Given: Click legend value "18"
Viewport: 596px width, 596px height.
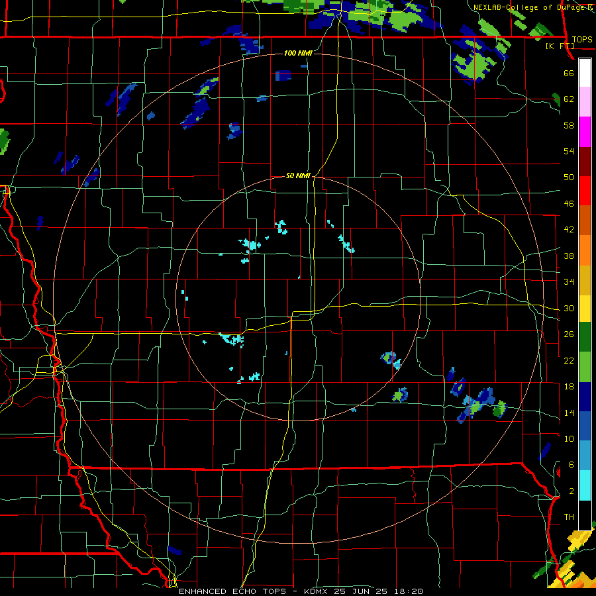Looking at the screenshot, I should pyautogui.click(x=569, y=387).
